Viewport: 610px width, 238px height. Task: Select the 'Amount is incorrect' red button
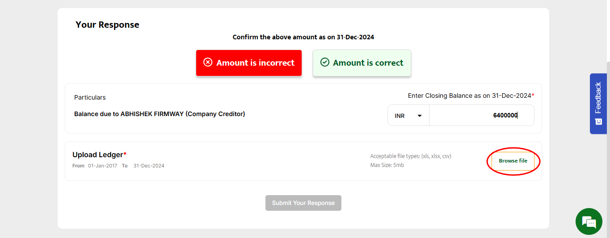pyautogui.click(x=249, y=63)
